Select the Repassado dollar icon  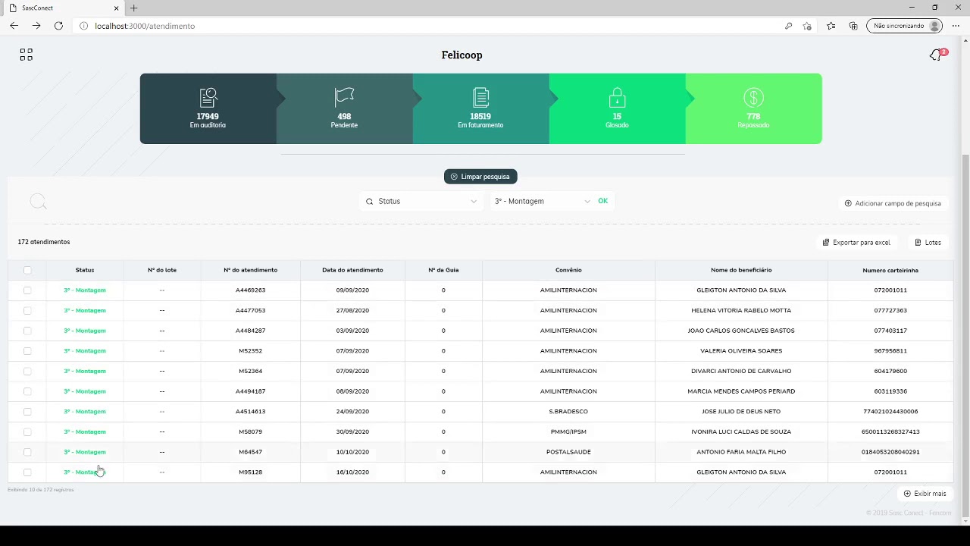(753, 98)
